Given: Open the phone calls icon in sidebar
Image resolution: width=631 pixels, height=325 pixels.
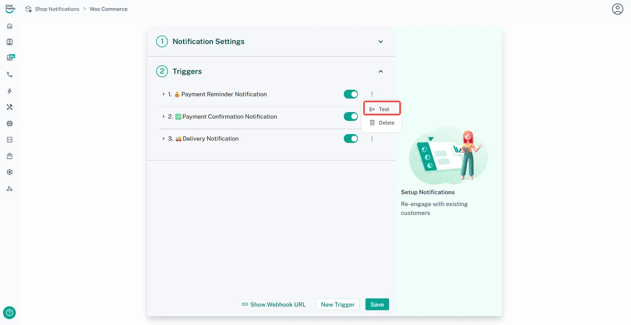Looking at the screenshot, I should 10,75.
